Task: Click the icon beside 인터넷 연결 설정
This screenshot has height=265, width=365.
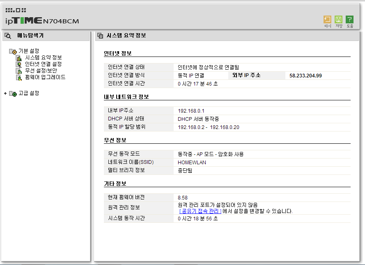Action: point(19,64)
